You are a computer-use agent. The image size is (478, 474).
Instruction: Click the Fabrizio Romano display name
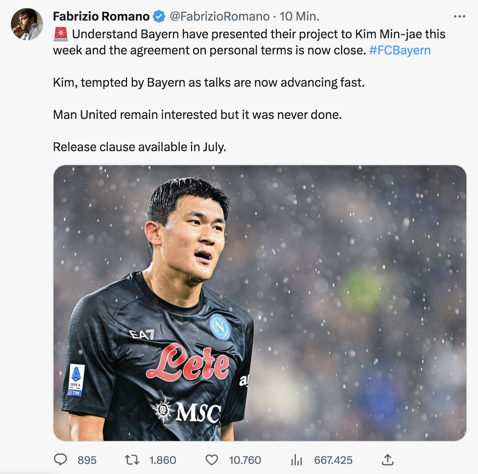point(101,17)
